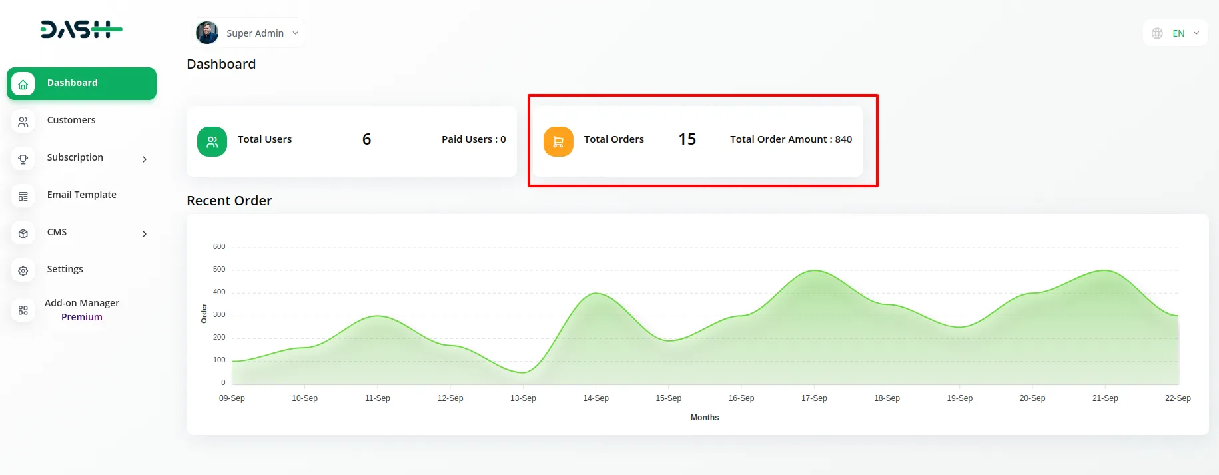The width and height of the screenshot is (1219, 475).
Task: Click the globe language icon
Action: pyautogui.click(x=1157, y=33)
